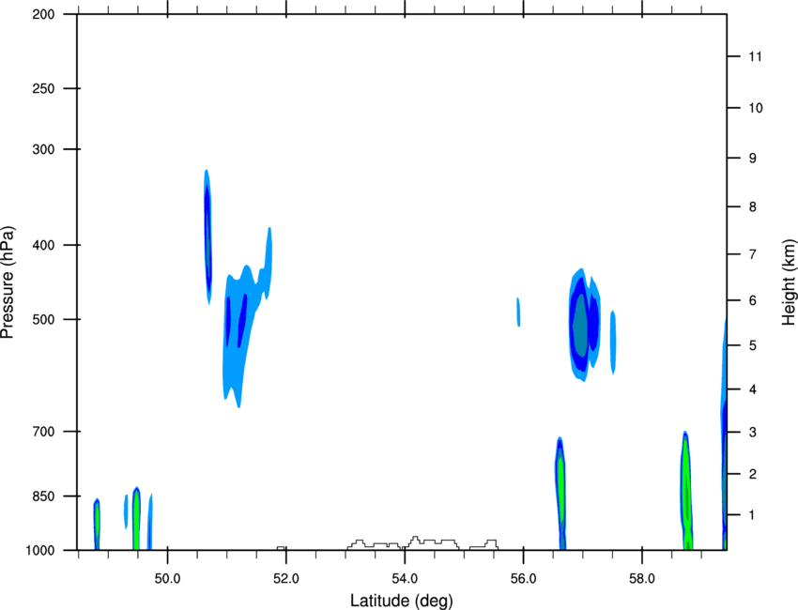Click the 10 km height label
Screen dimensions: 798x610
click(756, 108)
